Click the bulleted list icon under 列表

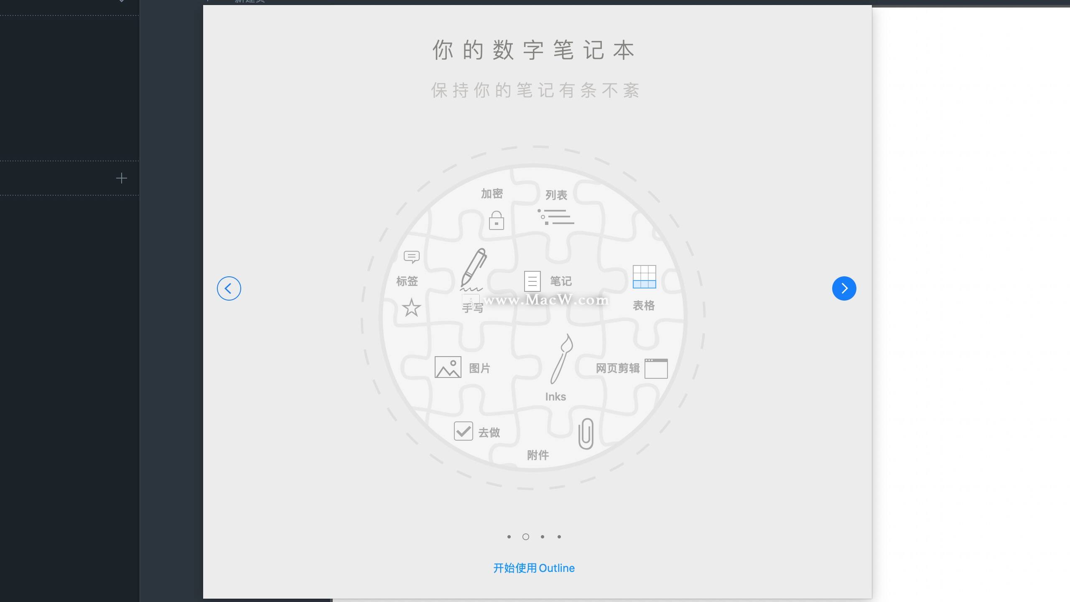tap(555, 217)
